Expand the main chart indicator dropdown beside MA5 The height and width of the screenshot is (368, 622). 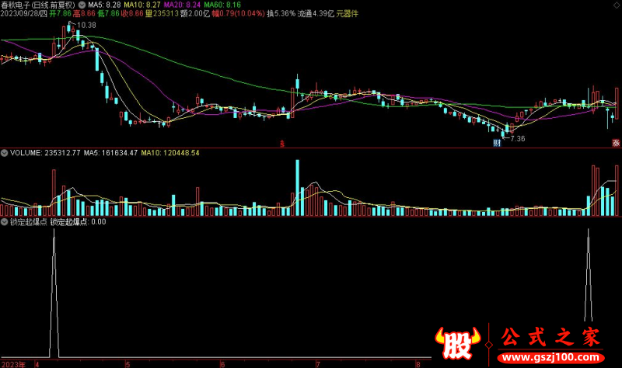point(83,5)
